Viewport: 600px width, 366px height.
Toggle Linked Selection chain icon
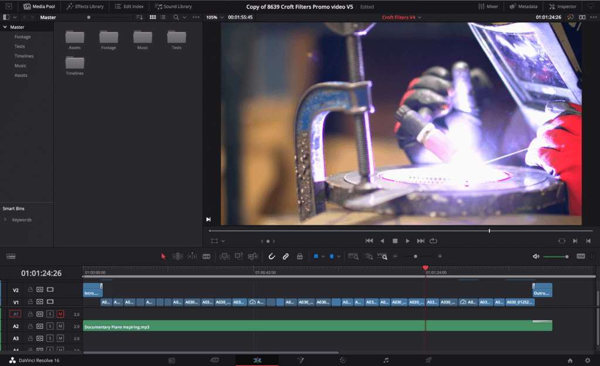pyautogui.click(x=285, y=256)
